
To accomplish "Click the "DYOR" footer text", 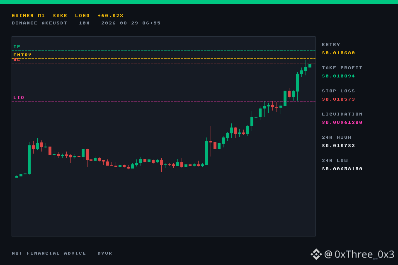I will tap(104, 253).
